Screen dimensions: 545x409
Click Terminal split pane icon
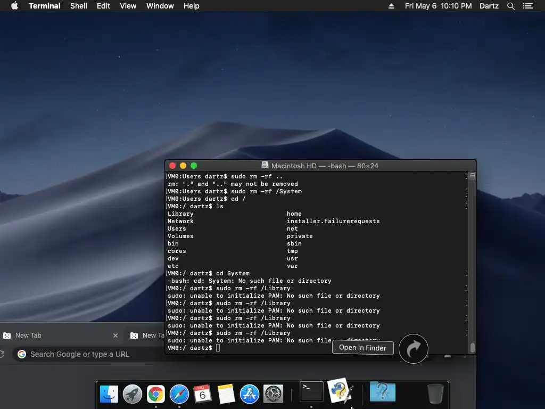(473, 176)
